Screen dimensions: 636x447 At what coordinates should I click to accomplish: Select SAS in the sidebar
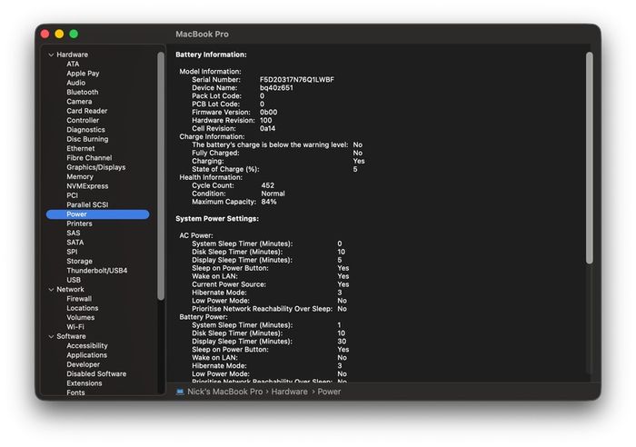[x=74, y=233]
